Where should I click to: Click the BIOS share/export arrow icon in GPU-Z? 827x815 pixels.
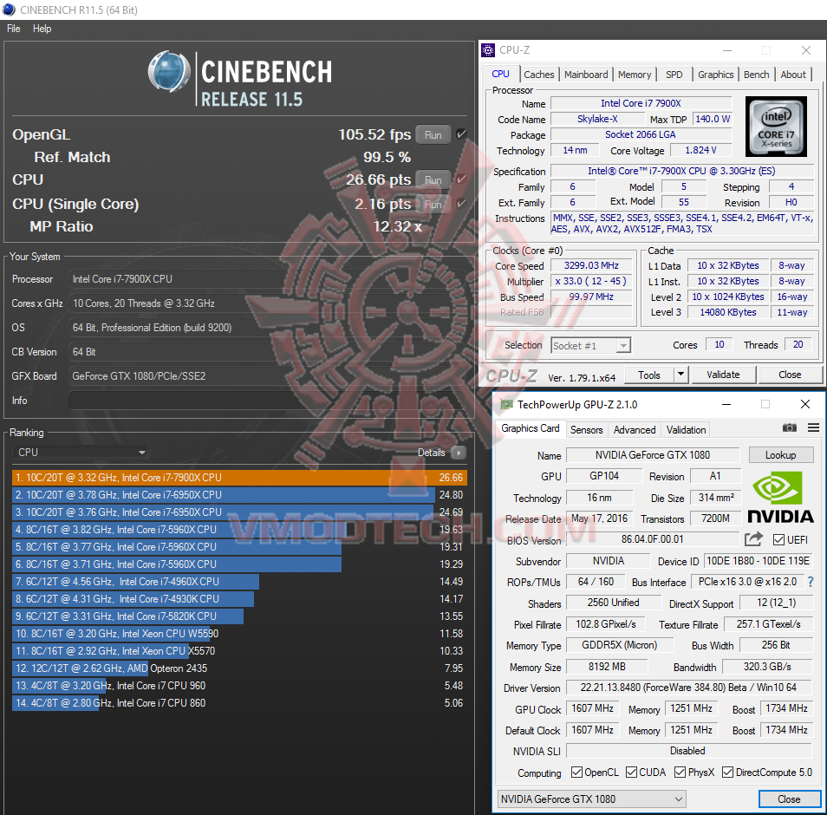click(x=753, y=538)
